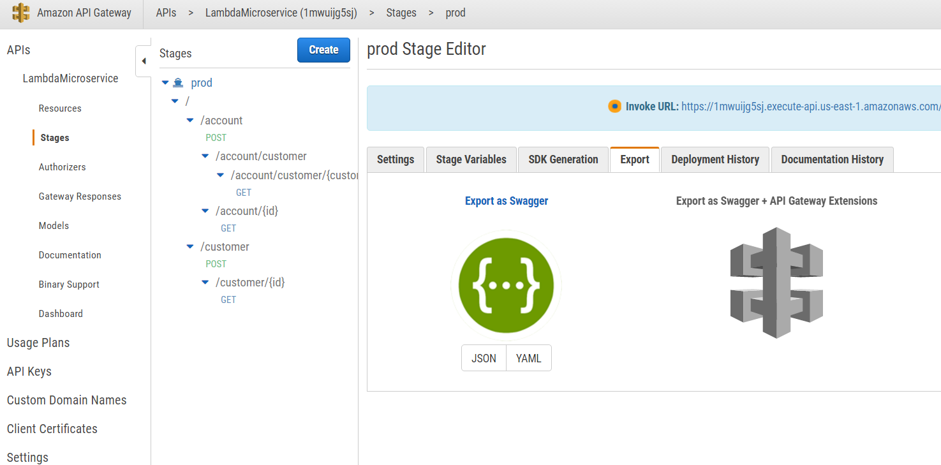Click the green Swagger export icon
The height and width of the screenshot is (465, 941).
tap(507, 284)
